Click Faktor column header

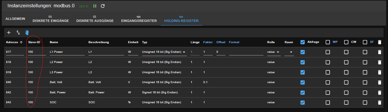pos(208,42)
